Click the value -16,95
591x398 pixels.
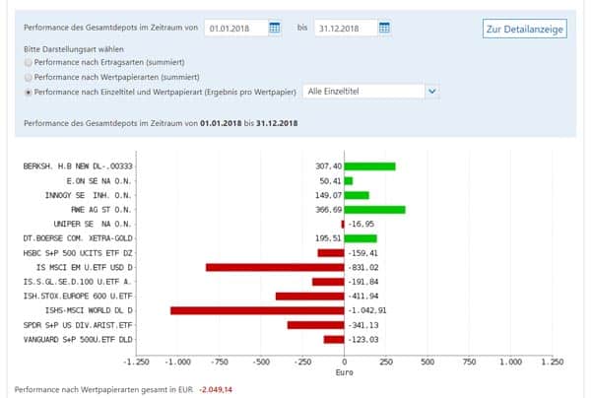[x=361, y=225]
